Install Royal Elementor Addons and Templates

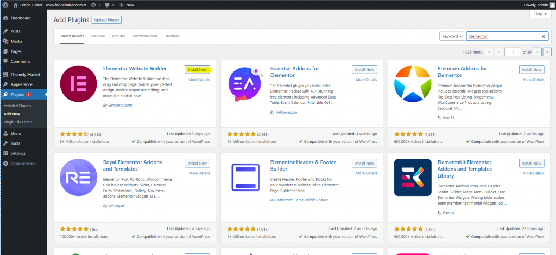click(197, 163)
